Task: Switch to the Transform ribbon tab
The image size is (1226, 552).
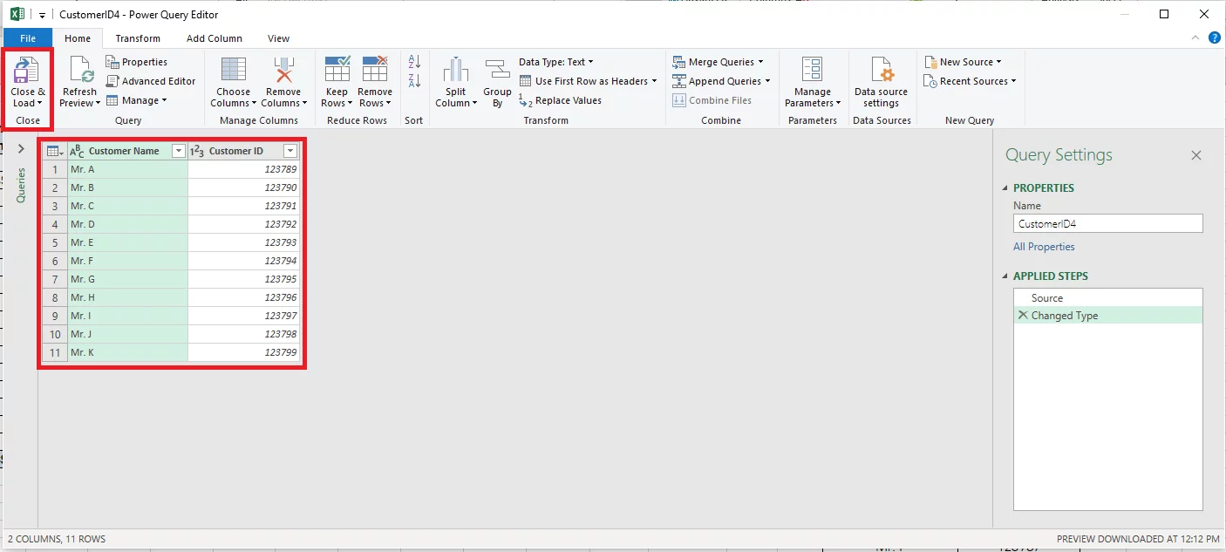Action: pyautogui.click(x=137, y=37)
